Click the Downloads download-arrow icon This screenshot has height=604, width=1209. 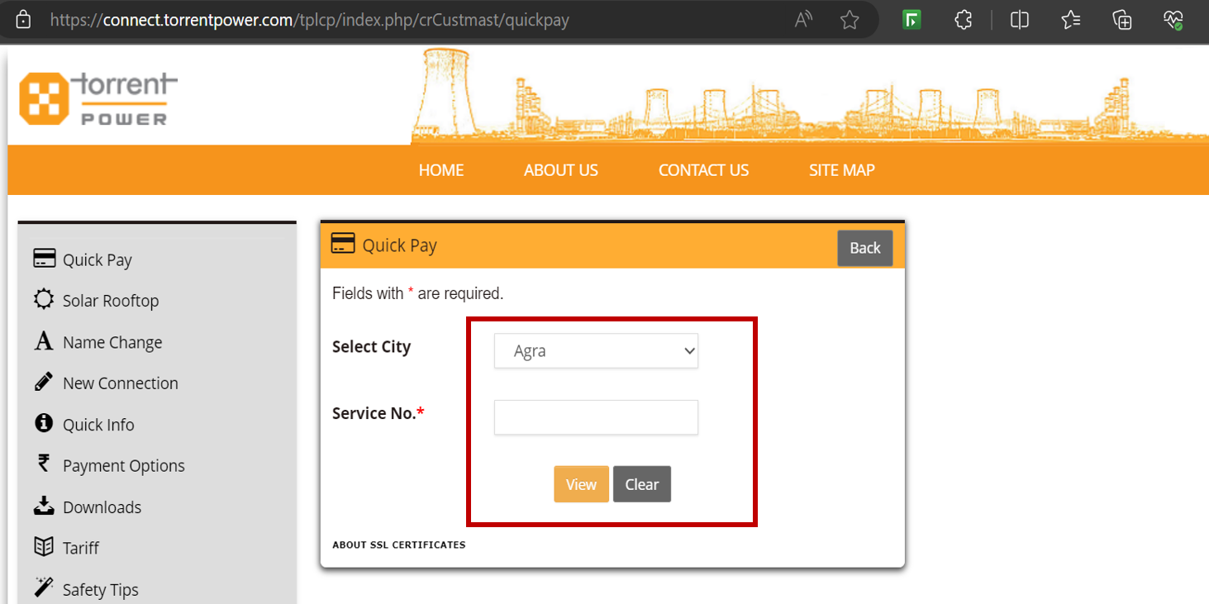pos(43,506)
